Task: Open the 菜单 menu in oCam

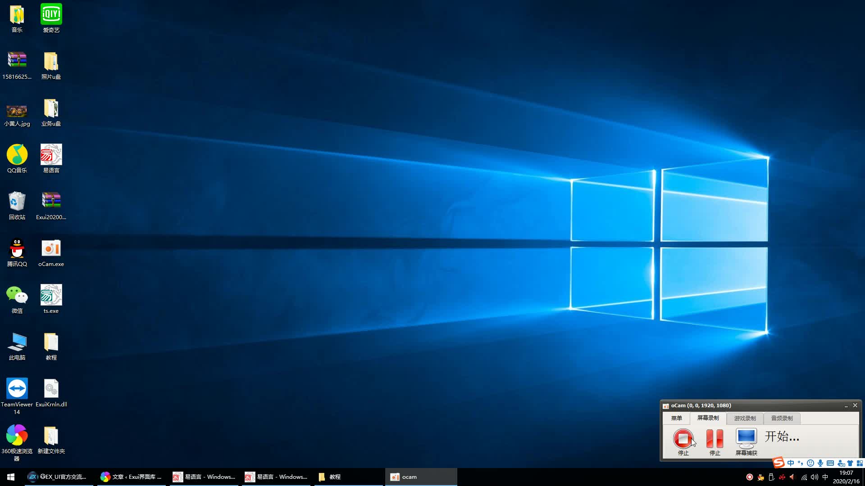Action: (x=676, y=418)
